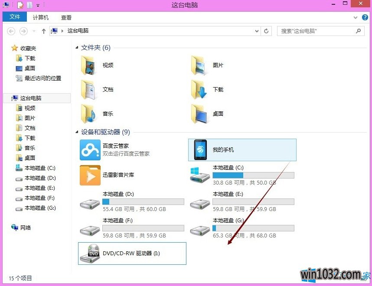372x286 pixels.
Task: Open the 百度云管家 cloud icon
Action: click(90, 150)
